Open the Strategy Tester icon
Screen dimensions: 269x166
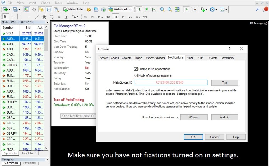[x=56, y=10]
